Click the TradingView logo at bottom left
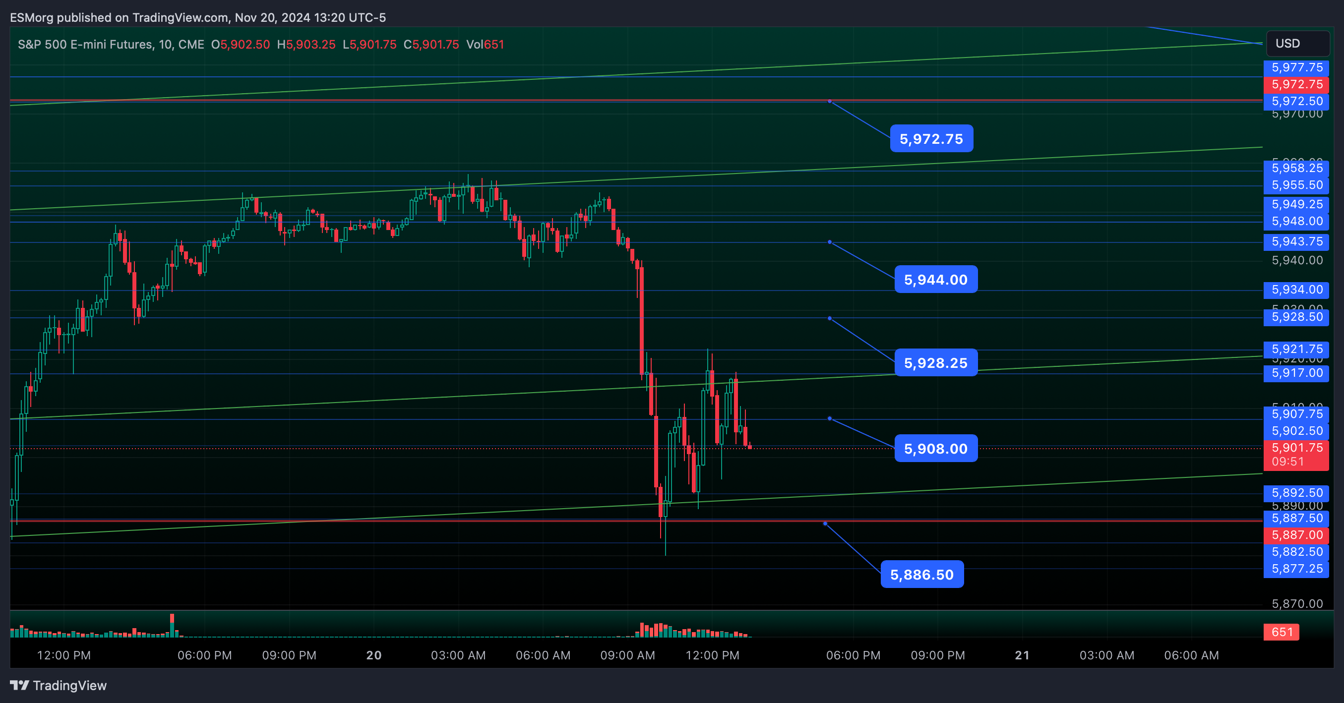The image size is (1344, 703). point(58,685)
